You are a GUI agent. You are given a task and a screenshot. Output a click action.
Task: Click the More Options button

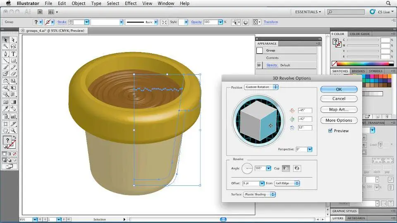[x=339, y=121]
